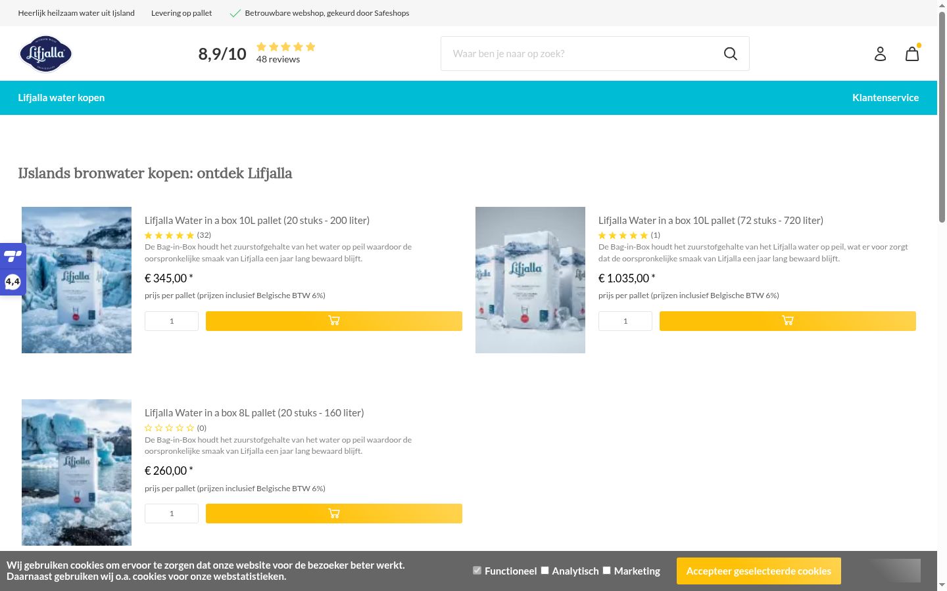Click the 8,9/10 score text
Image resolution: width=947 pixels, height=591 pixels.
222,54
